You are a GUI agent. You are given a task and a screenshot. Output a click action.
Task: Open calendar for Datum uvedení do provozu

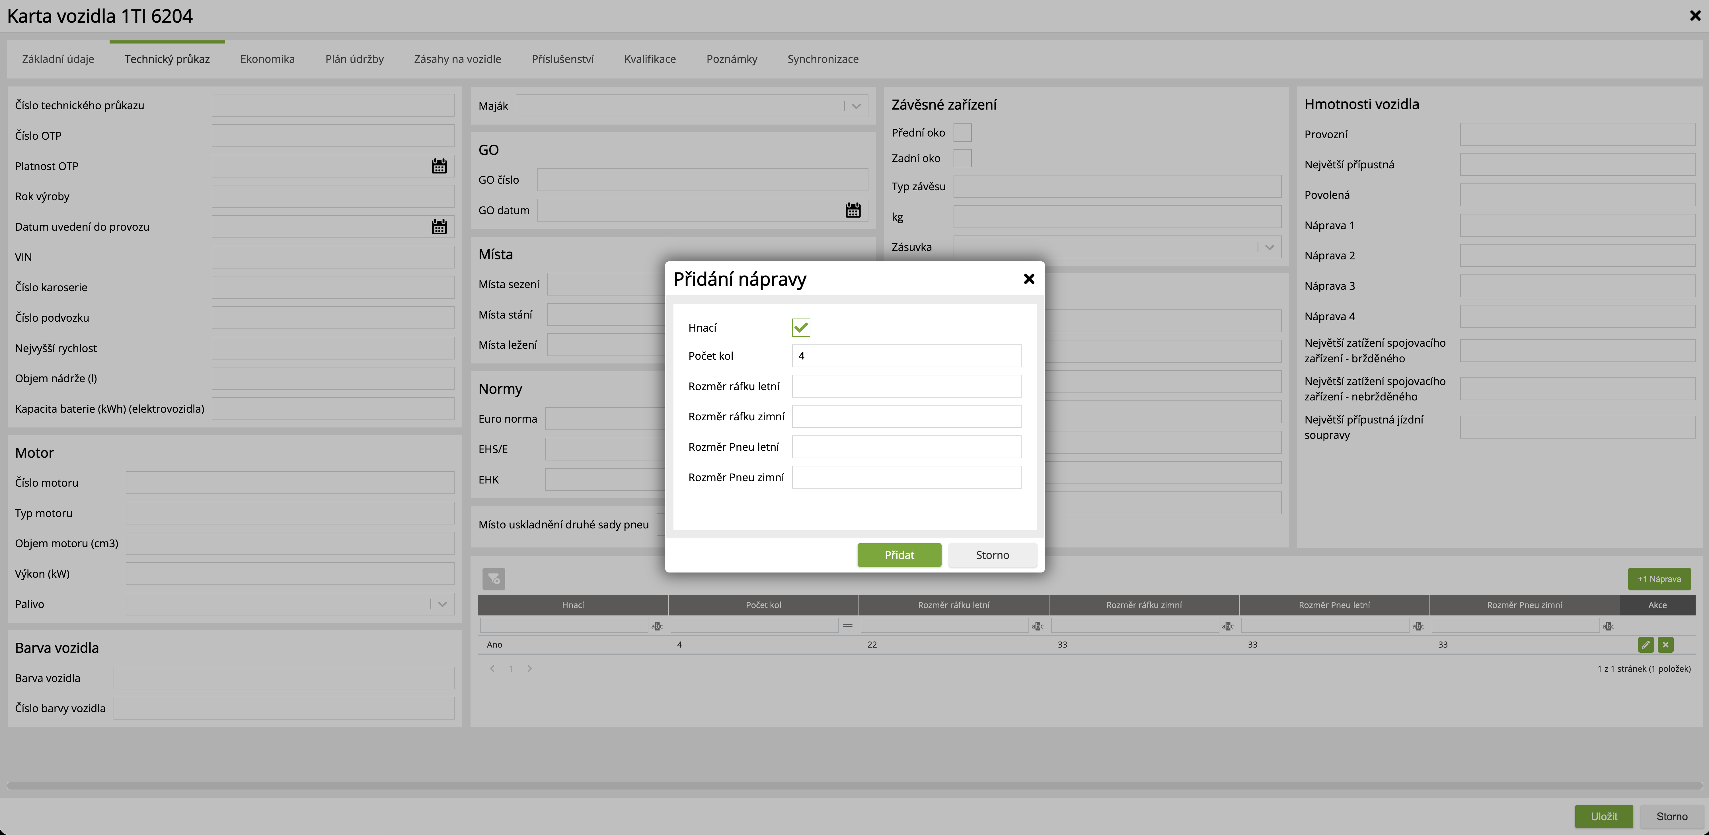pos(439,227)
